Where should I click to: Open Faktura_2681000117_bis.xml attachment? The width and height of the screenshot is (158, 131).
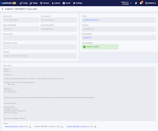(x=77, y=127)
